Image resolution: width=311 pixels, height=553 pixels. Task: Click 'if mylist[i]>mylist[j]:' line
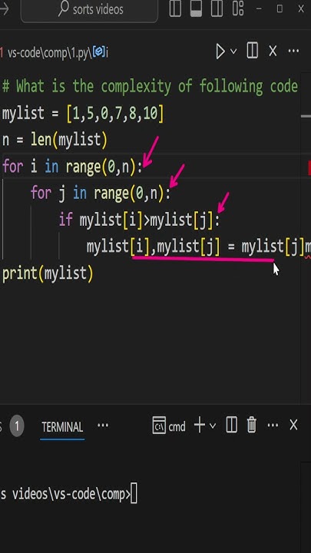click(139, 220)
